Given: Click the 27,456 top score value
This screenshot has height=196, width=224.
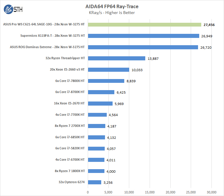Looking at the screenshot, I should 209,25.
